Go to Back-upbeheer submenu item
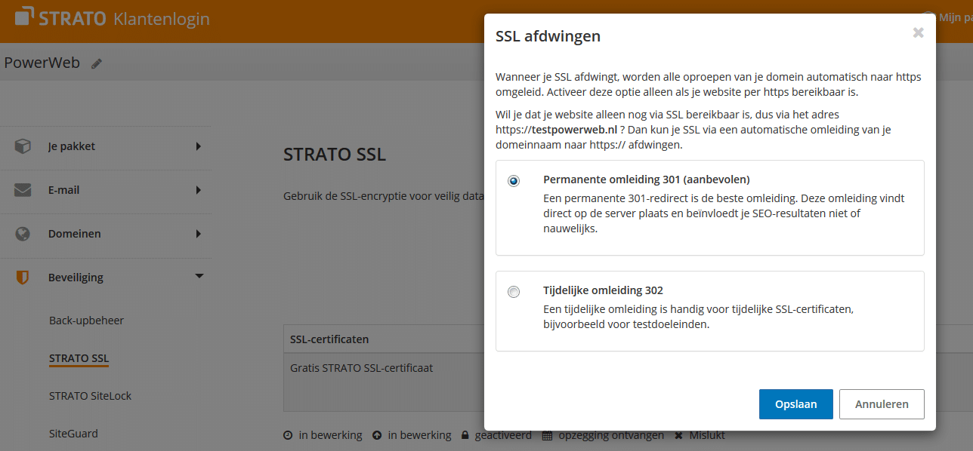Screen dimensions: 973x451 click(86, 321)
